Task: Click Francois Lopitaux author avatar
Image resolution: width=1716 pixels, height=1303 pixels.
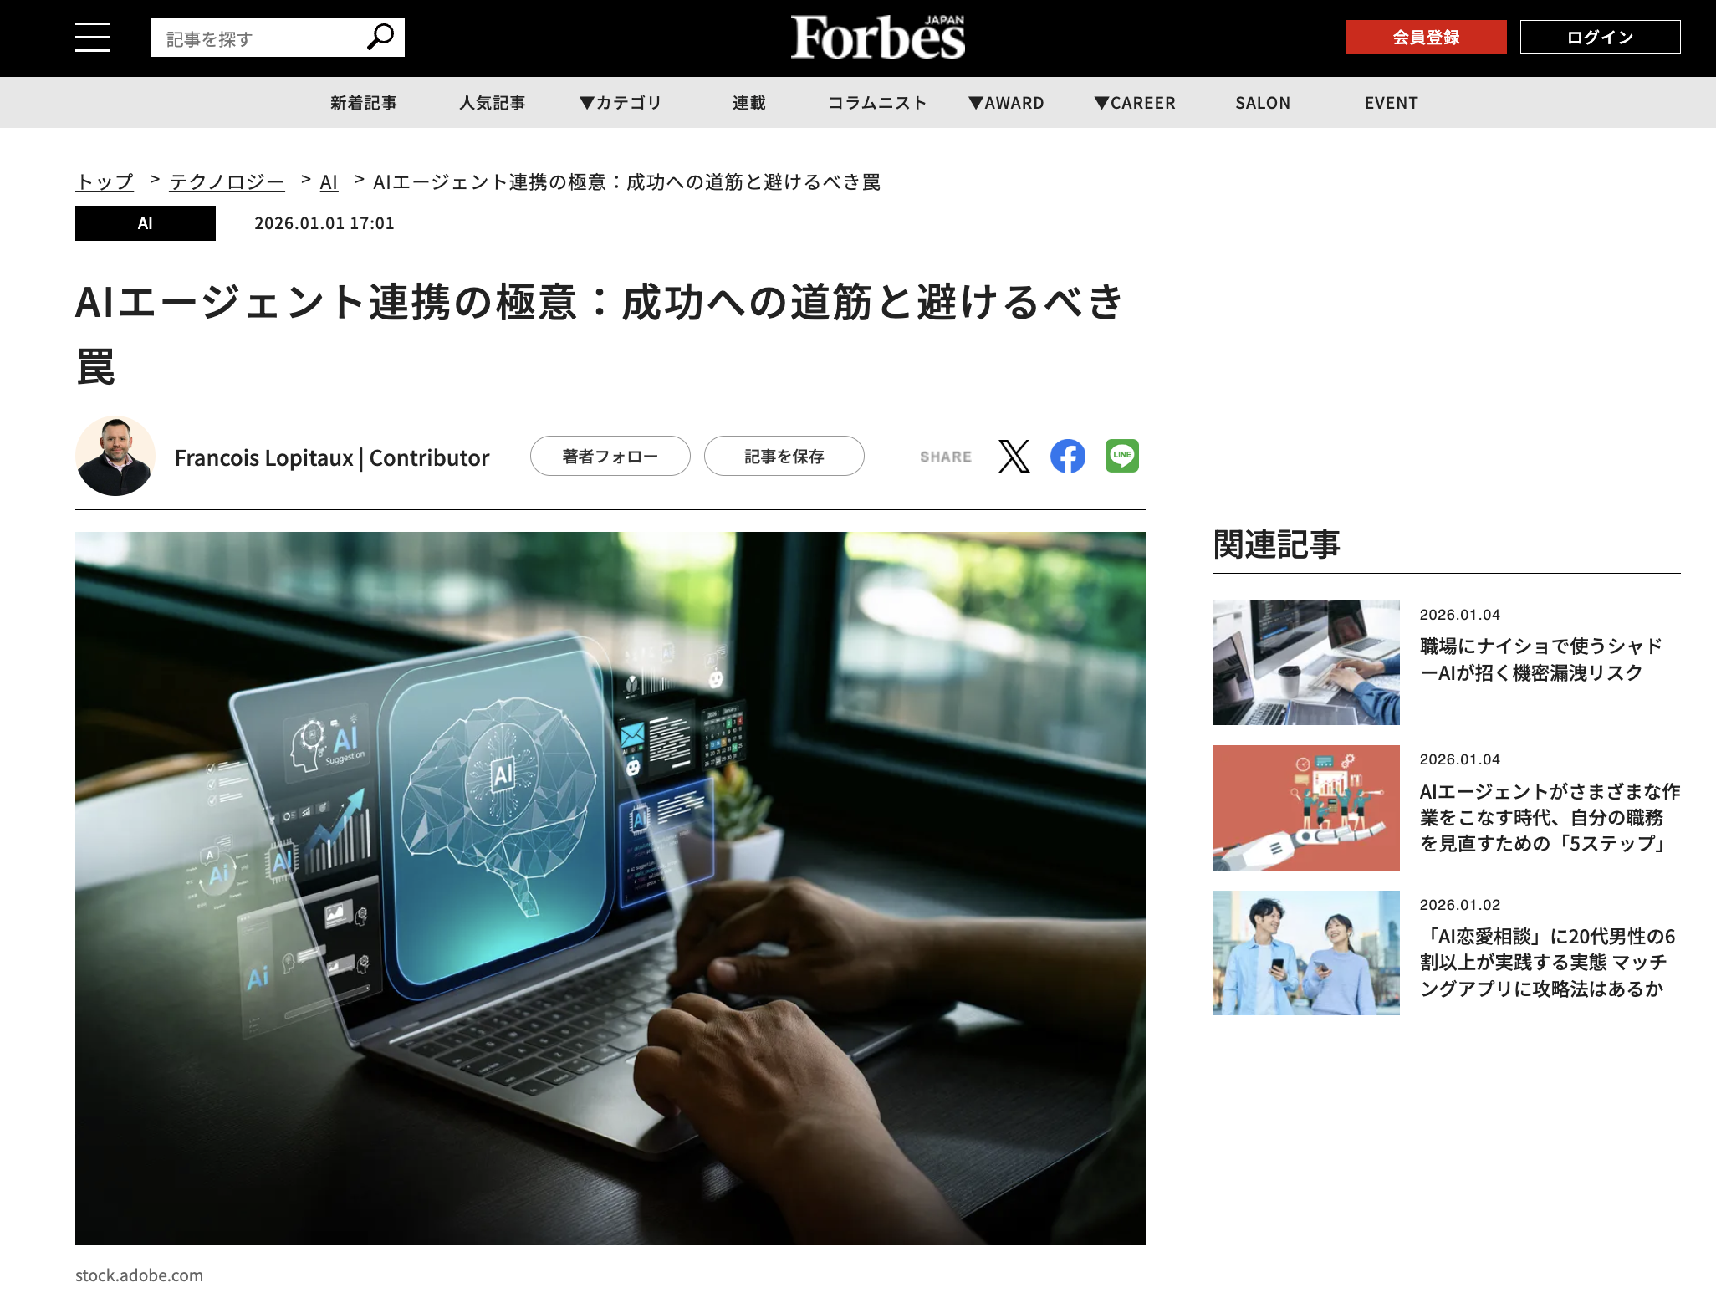Action: pyautogui.click(x=115, y=457)
